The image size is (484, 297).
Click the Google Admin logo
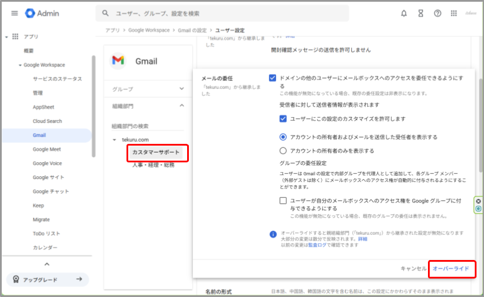pyautogui.click(x=42, y=13)
